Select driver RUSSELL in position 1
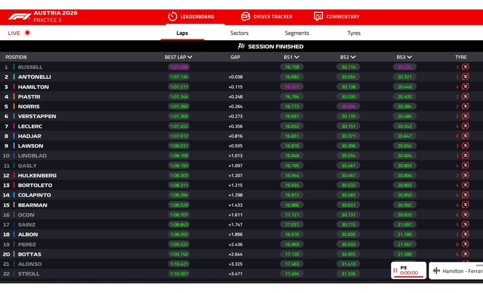Screen dimensions: 483x293 coord(30,67)
